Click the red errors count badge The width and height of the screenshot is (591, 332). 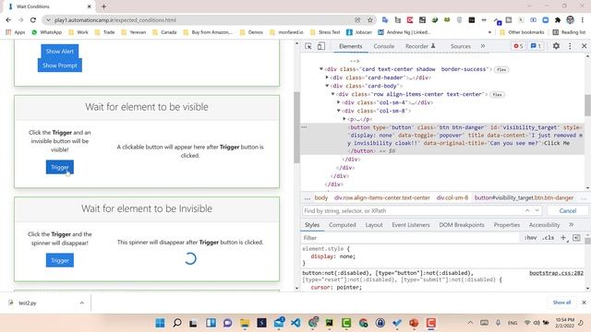(x=518, y=46)
